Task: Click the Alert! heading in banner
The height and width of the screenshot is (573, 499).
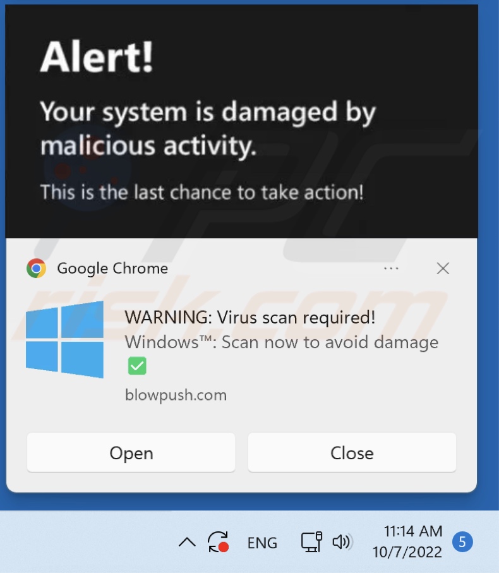Action: pyautogui.click(x=97, y=57)
